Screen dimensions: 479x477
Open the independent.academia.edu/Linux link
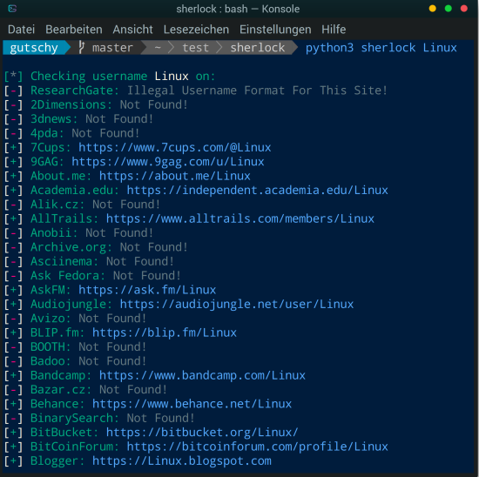coord(257,191)
